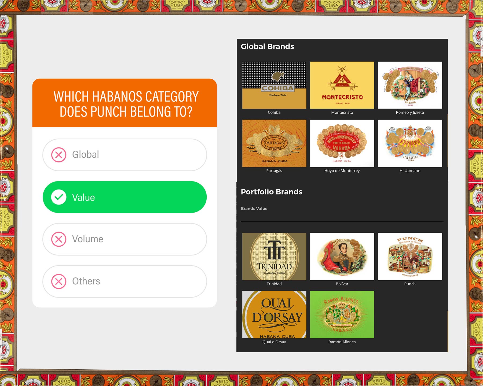This screenshot has height=386, width=483.
Task: Click the Brands Value subheading
Action: pos(254,209)
